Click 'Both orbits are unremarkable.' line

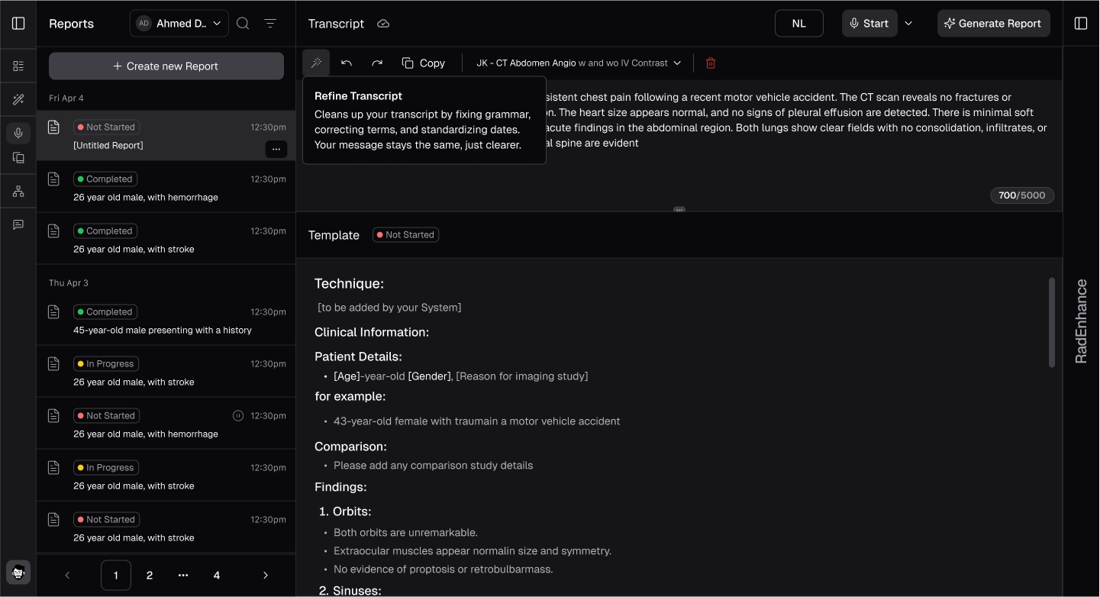coord(405,533)
